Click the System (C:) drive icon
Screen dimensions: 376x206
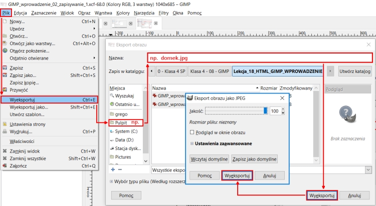[112, 131]
